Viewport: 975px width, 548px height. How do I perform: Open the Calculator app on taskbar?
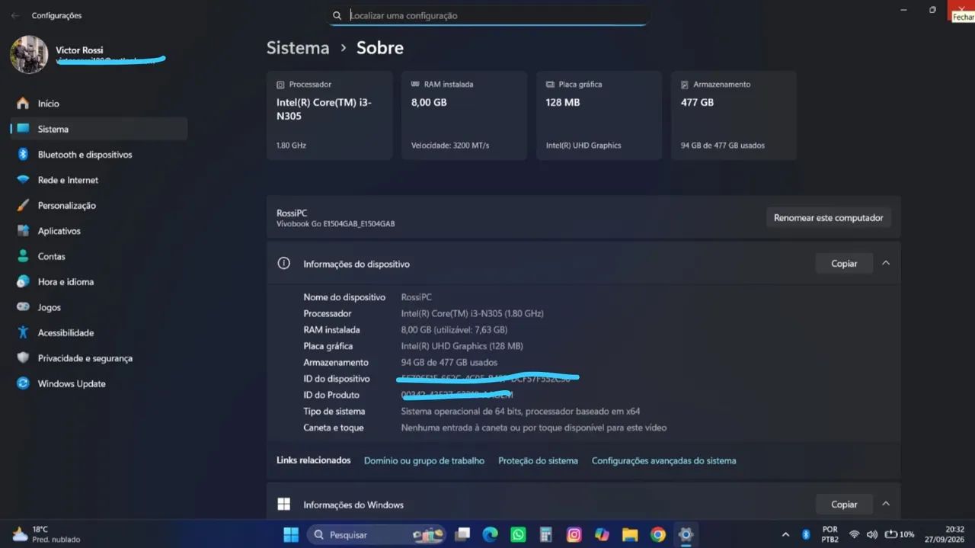pyautogui.click(x=545, y=535)
